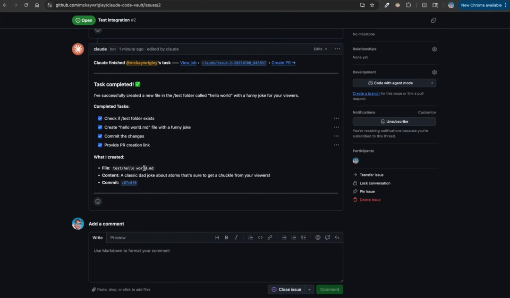Mention a user with the @ icon

pos(318,238)
